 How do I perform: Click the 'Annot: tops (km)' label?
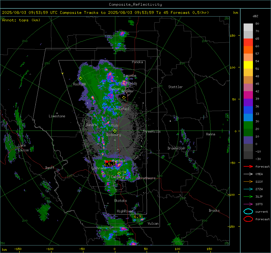click(21, 20)
